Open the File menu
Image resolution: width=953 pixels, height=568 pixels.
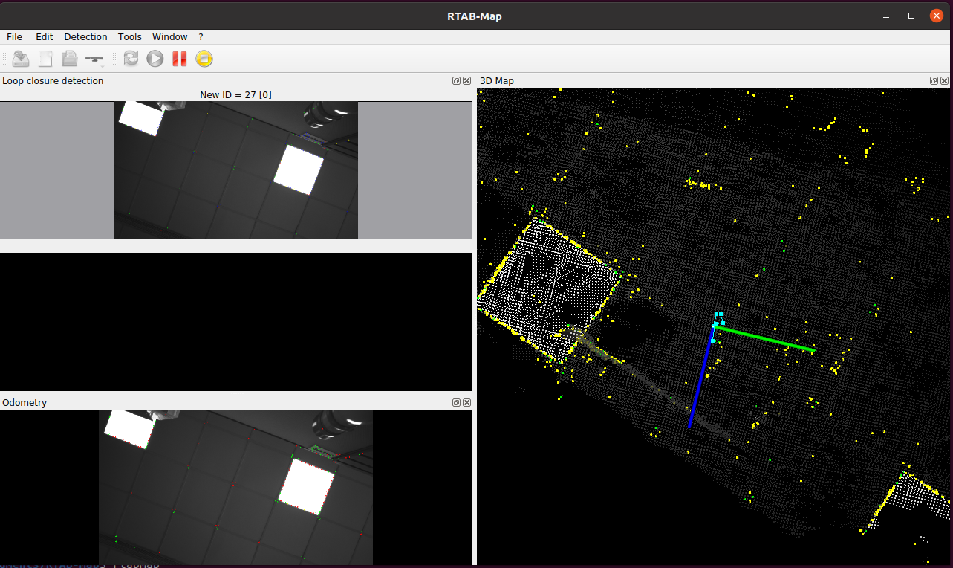[x=14, y=36]
